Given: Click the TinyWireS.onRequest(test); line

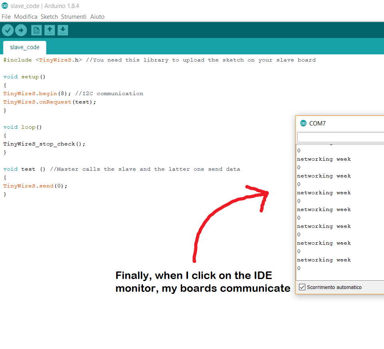Looking at the screenshot, I should (50, 102).
